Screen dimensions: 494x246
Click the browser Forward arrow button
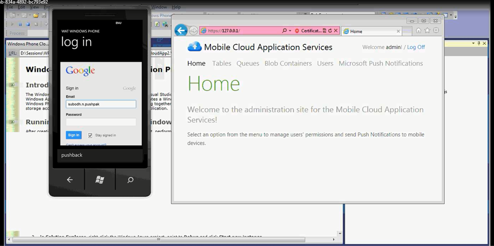(x=193, y=30)
